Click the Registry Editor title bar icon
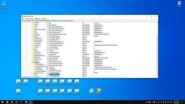185x104 pixels. point(23,16)
